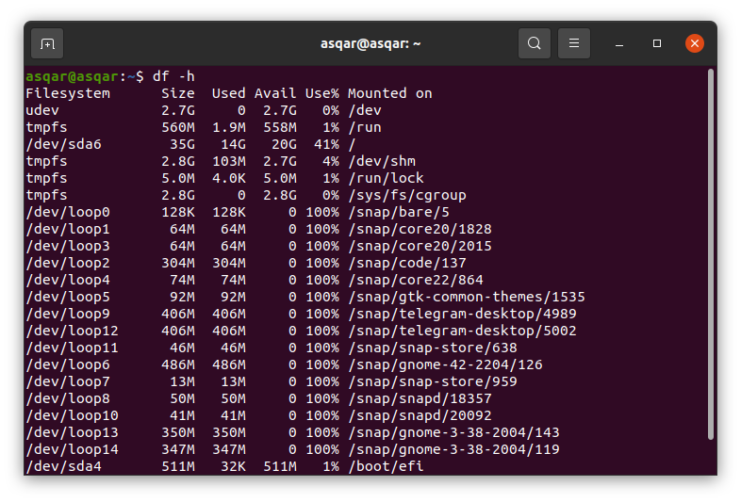Image resolution: width=741 pixels, height=502 pixels.
Task: Maximize the terminal window
Action: coord(657,43)
